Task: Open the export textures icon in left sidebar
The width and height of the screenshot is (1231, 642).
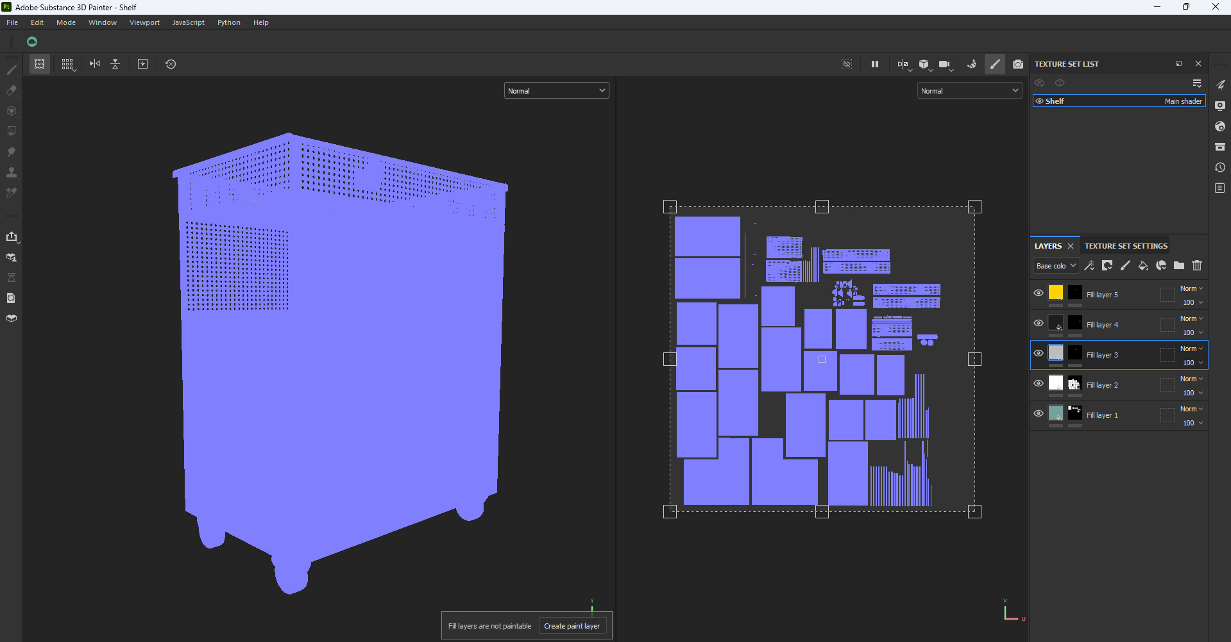Action: tap(12, 237)
